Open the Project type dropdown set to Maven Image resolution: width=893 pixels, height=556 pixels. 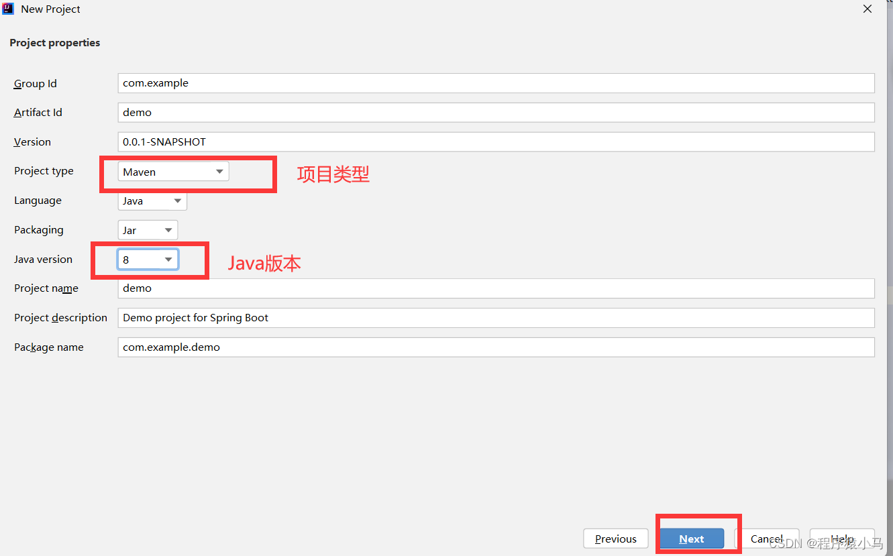click(172, 171)
